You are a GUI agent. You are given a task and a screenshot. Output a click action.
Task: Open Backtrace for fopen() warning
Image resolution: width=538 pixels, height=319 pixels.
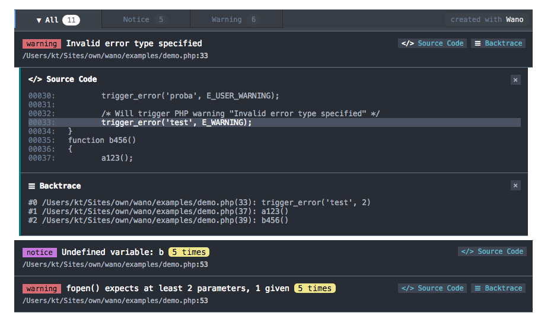click(x=498, y=288)
